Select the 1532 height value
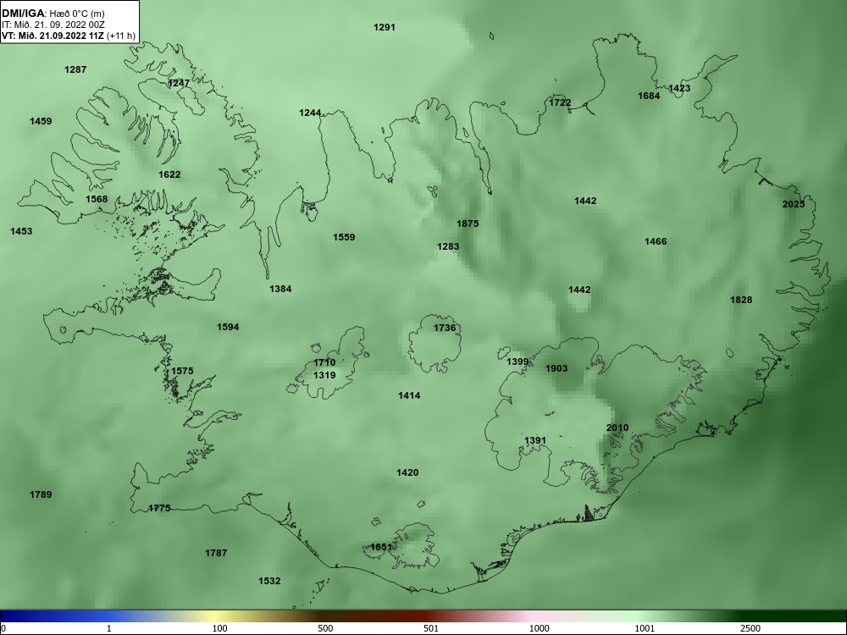The image size is (847, 635). (x=269, y=581)
